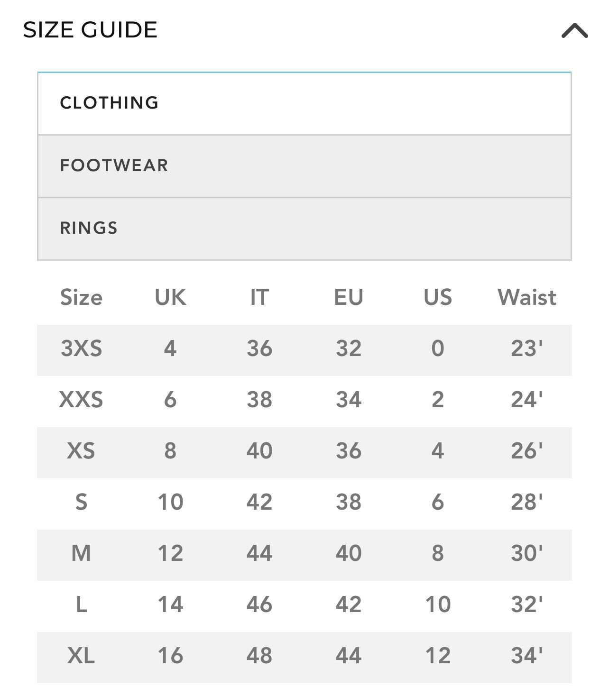The height and width of the screenshot is (687, 609).
Task: Select the S size row label
Action: (81, 503)
